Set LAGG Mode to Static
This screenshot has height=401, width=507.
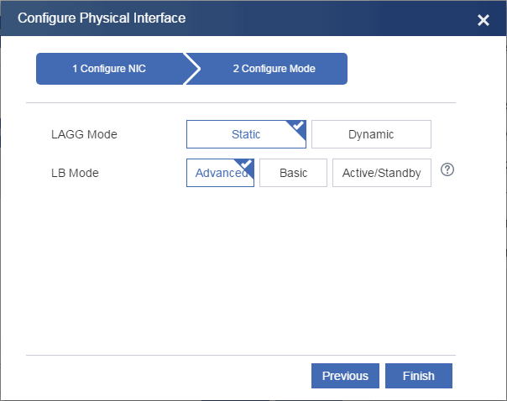pyautogui.click(x=245, y=134)
